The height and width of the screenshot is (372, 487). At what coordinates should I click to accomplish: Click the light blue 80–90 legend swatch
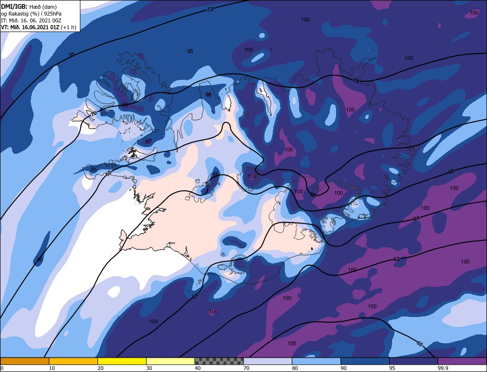click(x=316, y=361)
